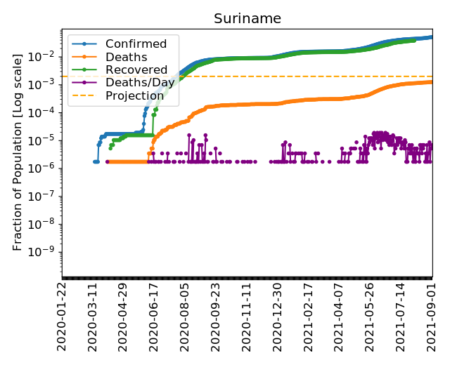Select the green Recovered legend line marker
The image size is (450, 365).
(85, 69)
